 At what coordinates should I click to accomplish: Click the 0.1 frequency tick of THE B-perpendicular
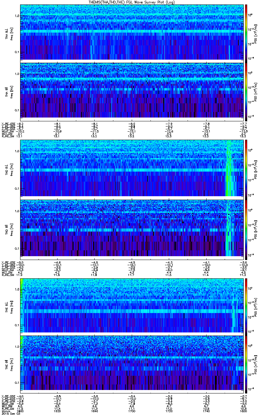pos(16,325)
